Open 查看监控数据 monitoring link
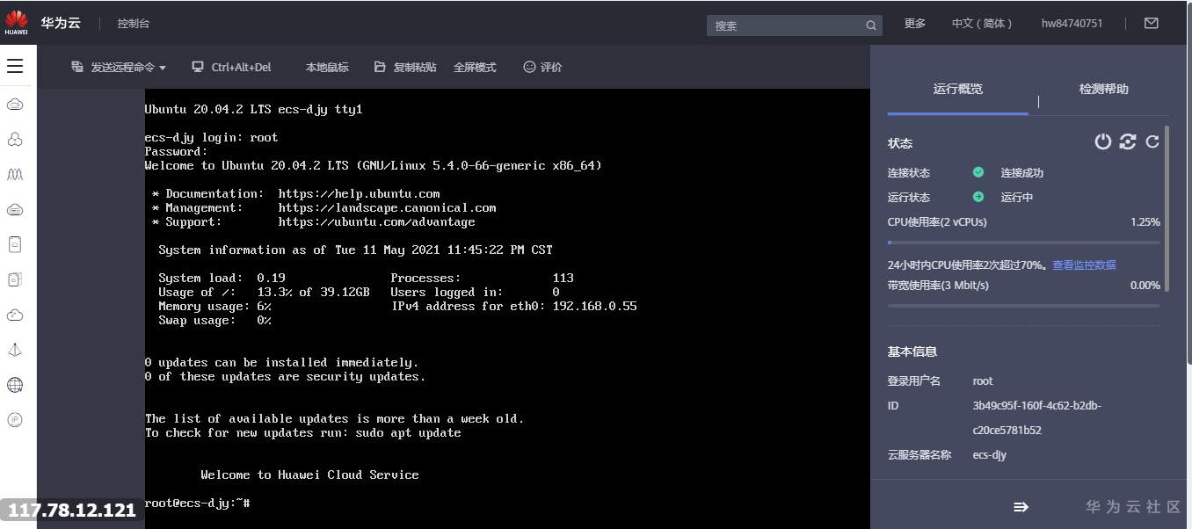The image size is (1192, 529). 1084,264
